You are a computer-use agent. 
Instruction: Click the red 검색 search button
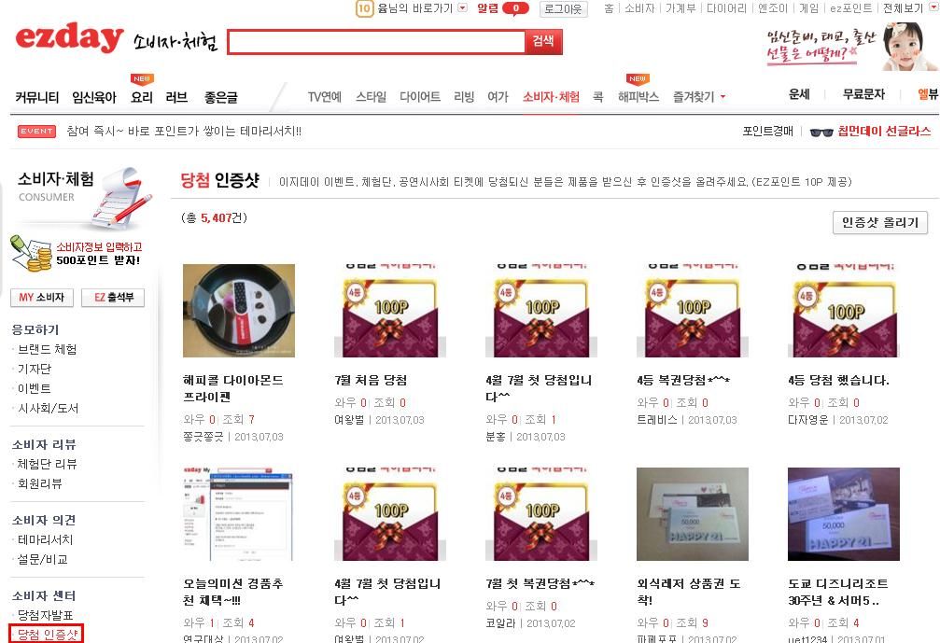543,41
